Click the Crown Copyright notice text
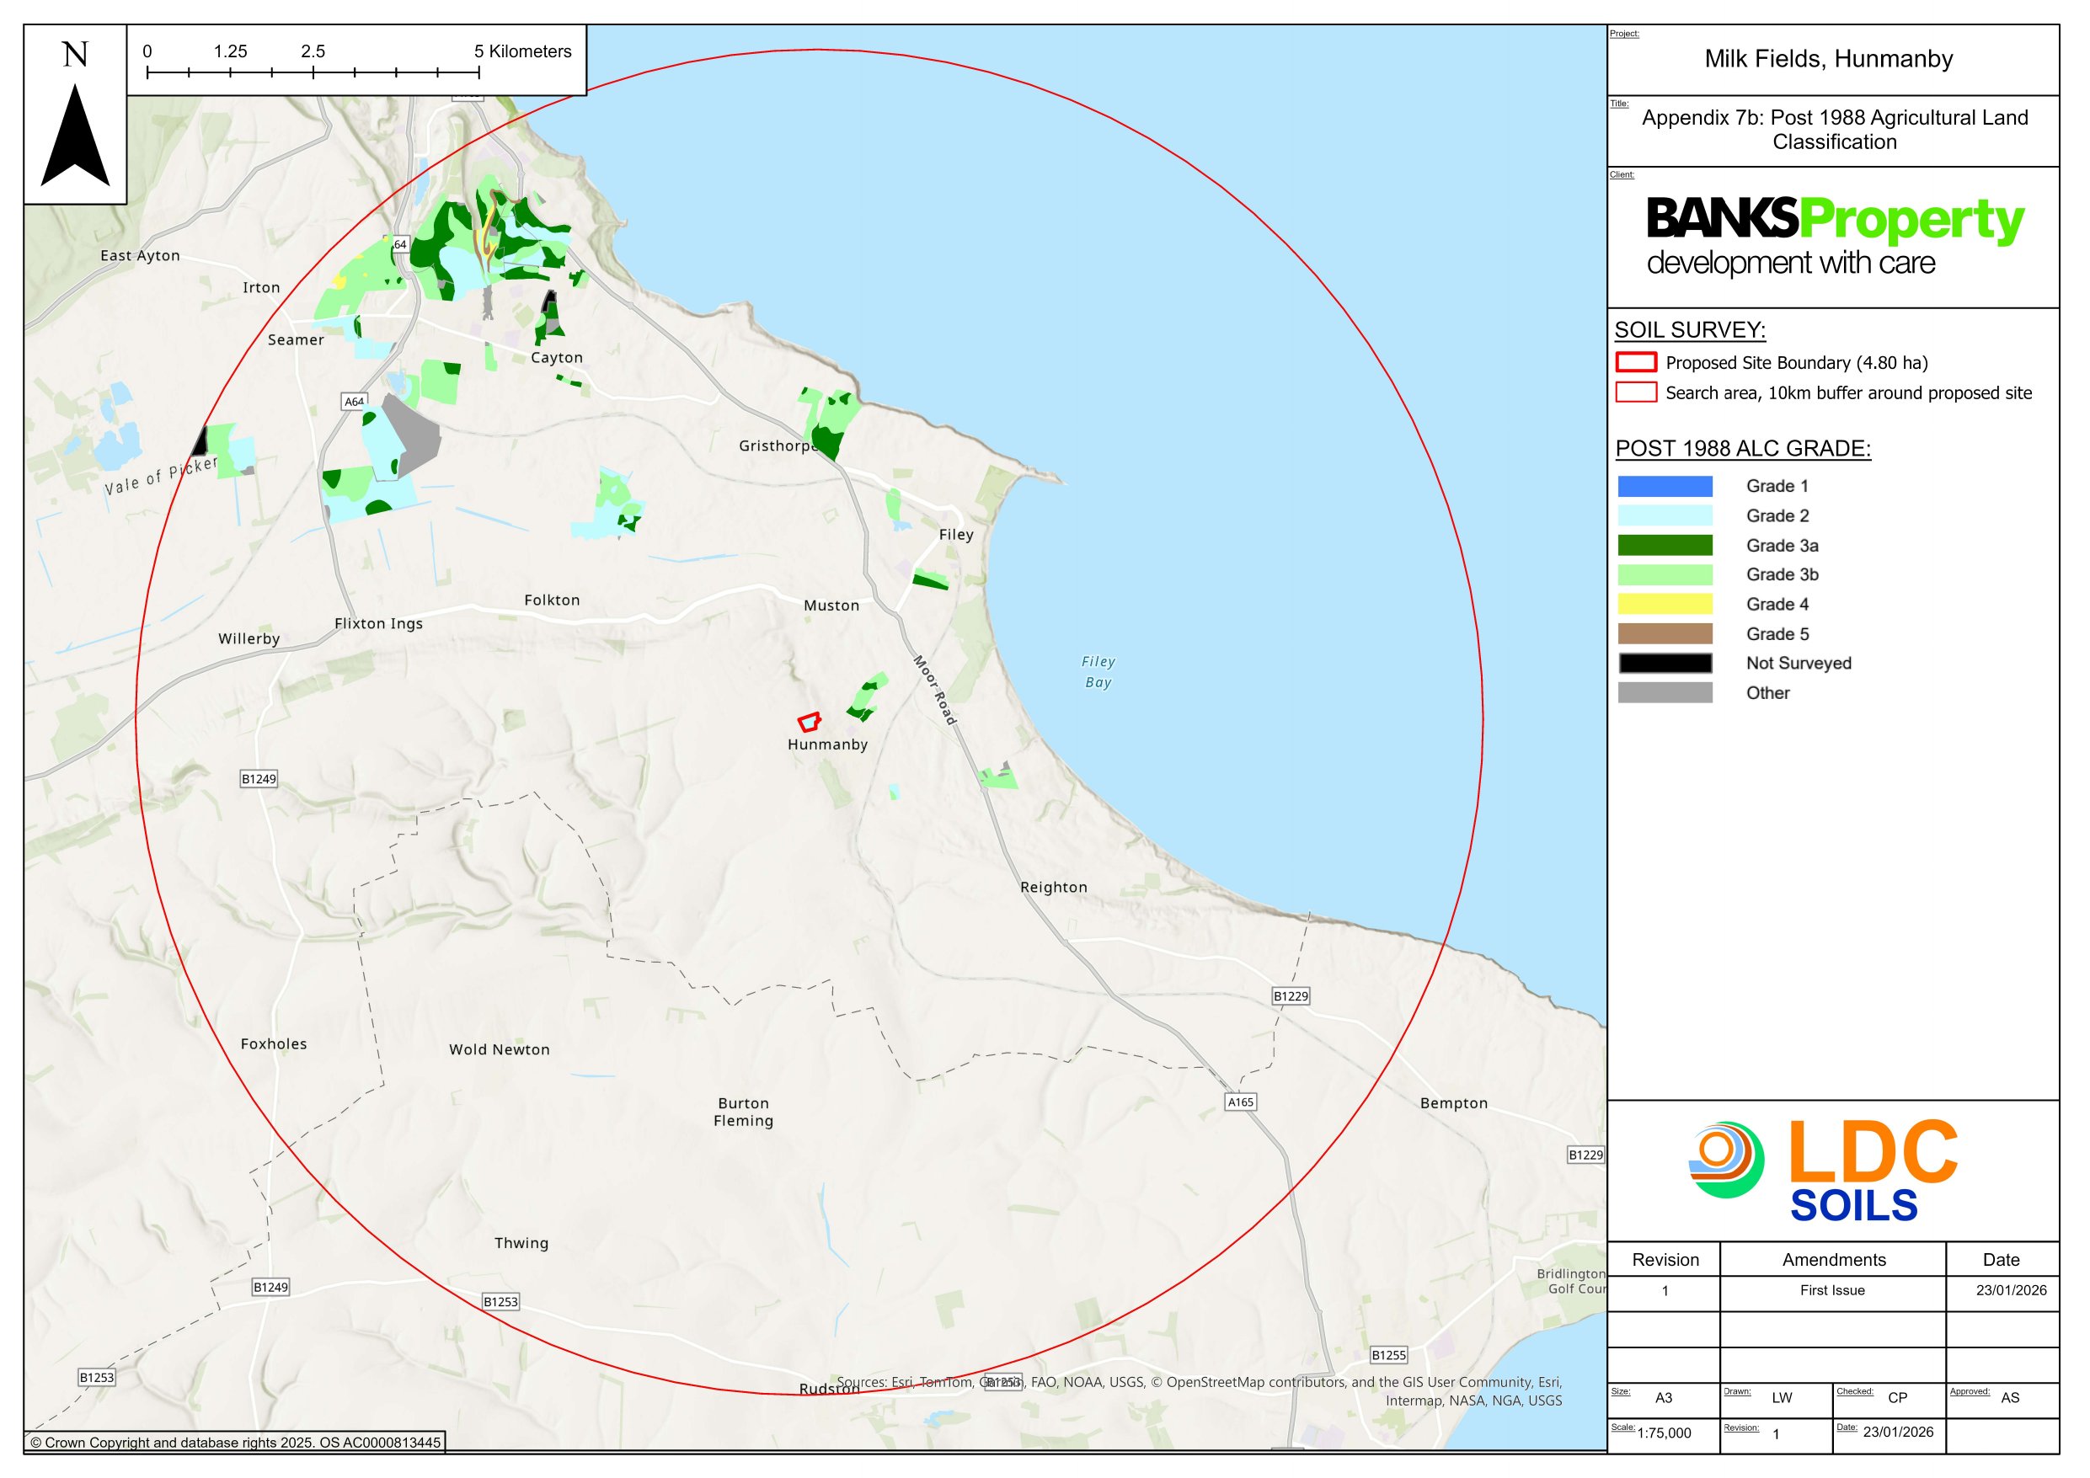Screen dimensions: 2090x1478 pos(236,1443)
